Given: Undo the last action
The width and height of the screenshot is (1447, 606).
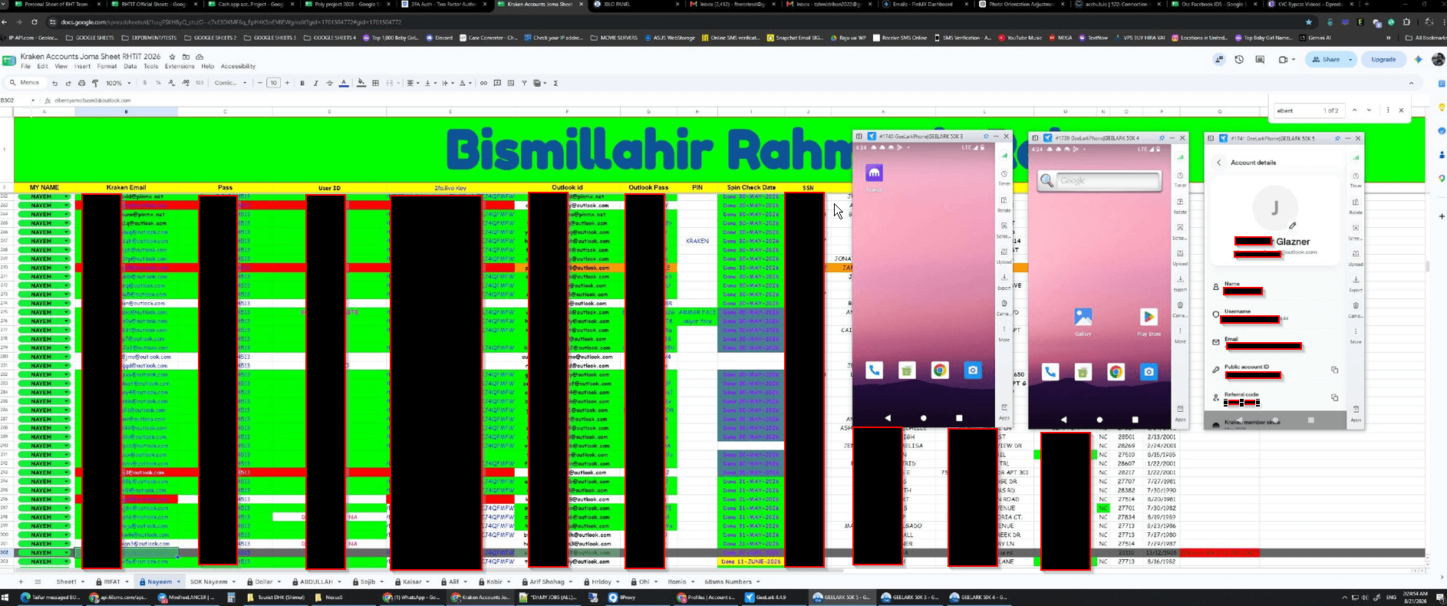Looking at the screenshot, I should coord(54,83).
